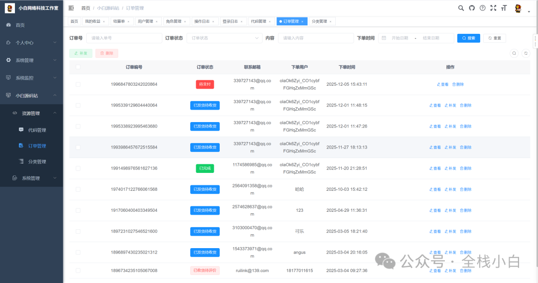538x283 pixels.
Task: Click the 重置 button
Action: click(495, 38)
